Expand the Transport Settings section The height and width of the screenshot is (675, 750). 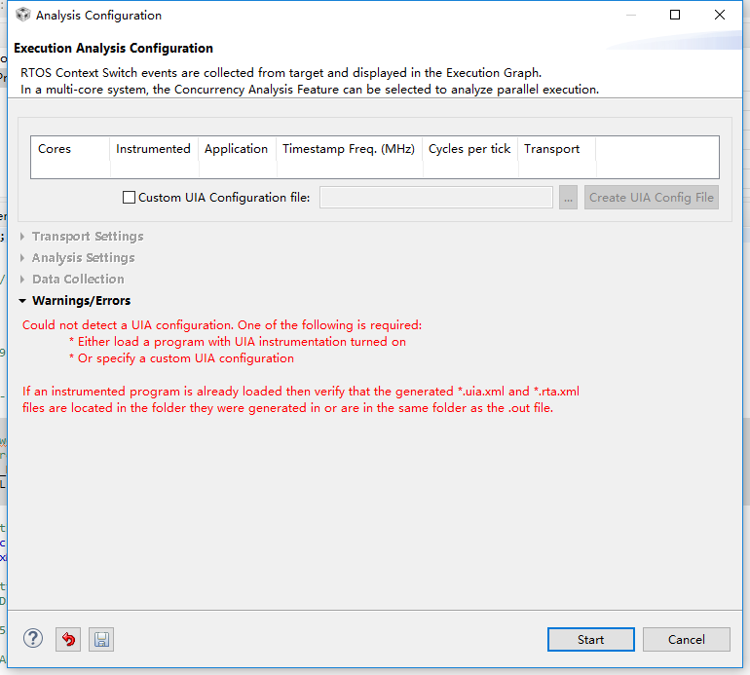23,237
